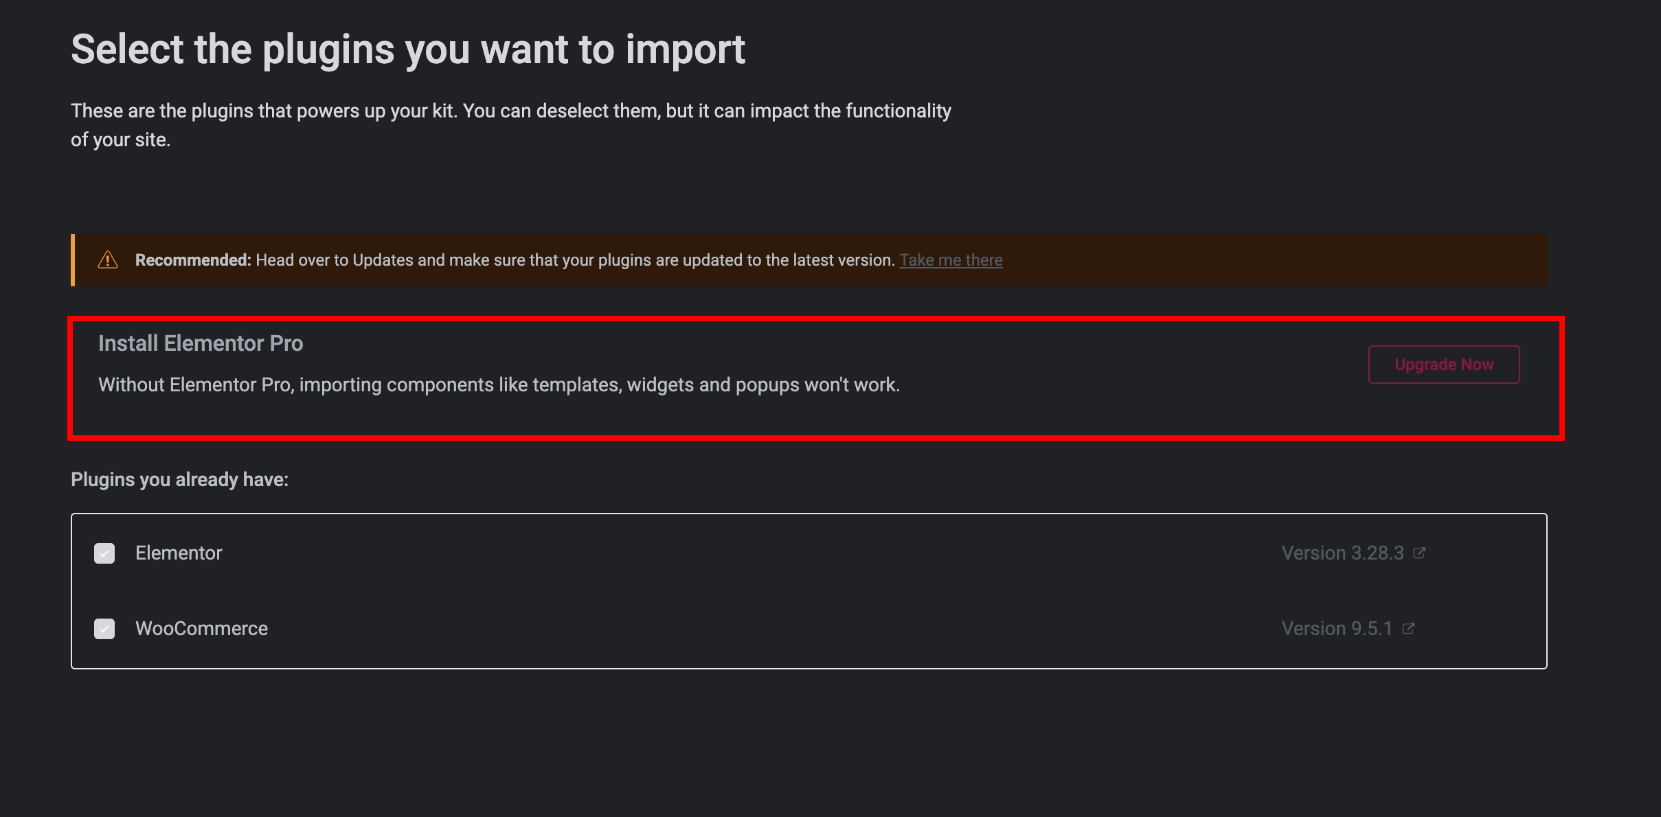This screenshot has width=1661, height=817.
Task: Click the 'Without Elementor Pro' warning sentence
Action: click(x=499, y=385)
